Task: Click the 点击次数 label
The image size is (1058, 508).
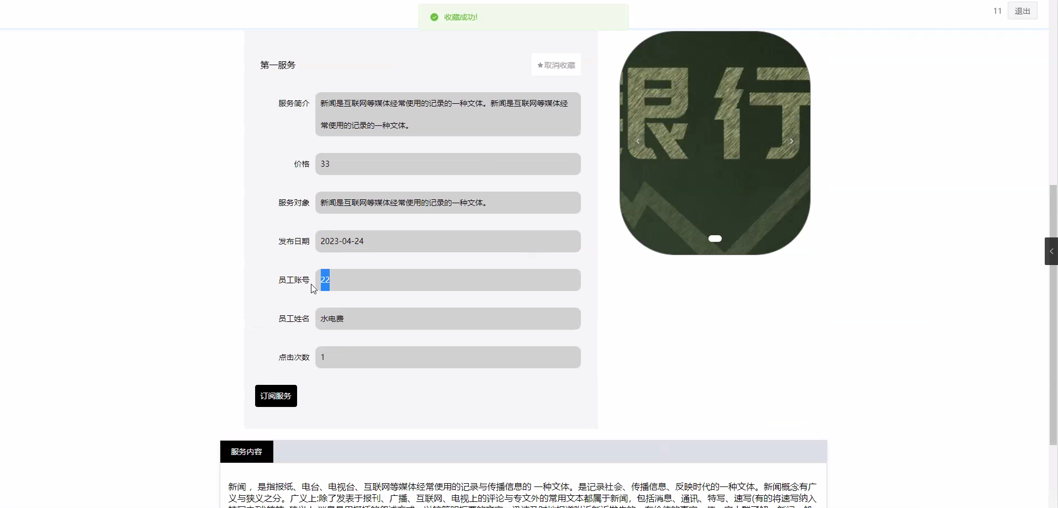Action: click(294, 357)
